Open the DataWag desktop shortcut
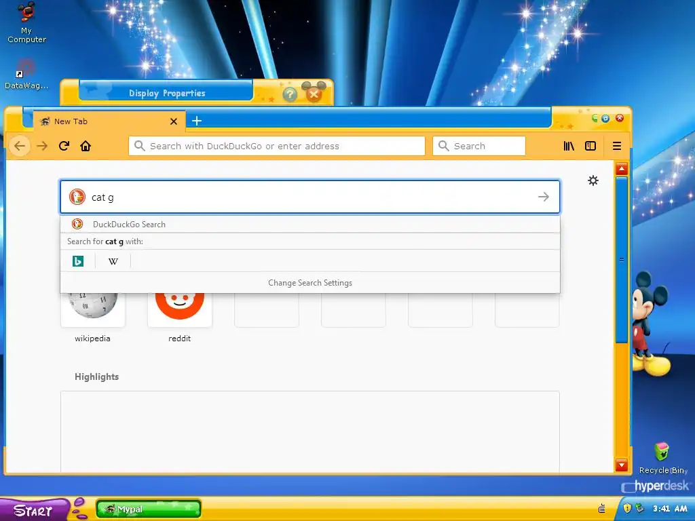The height and width of the screenshot is (521, 695). pyautogui.click(x=26, y=74)
